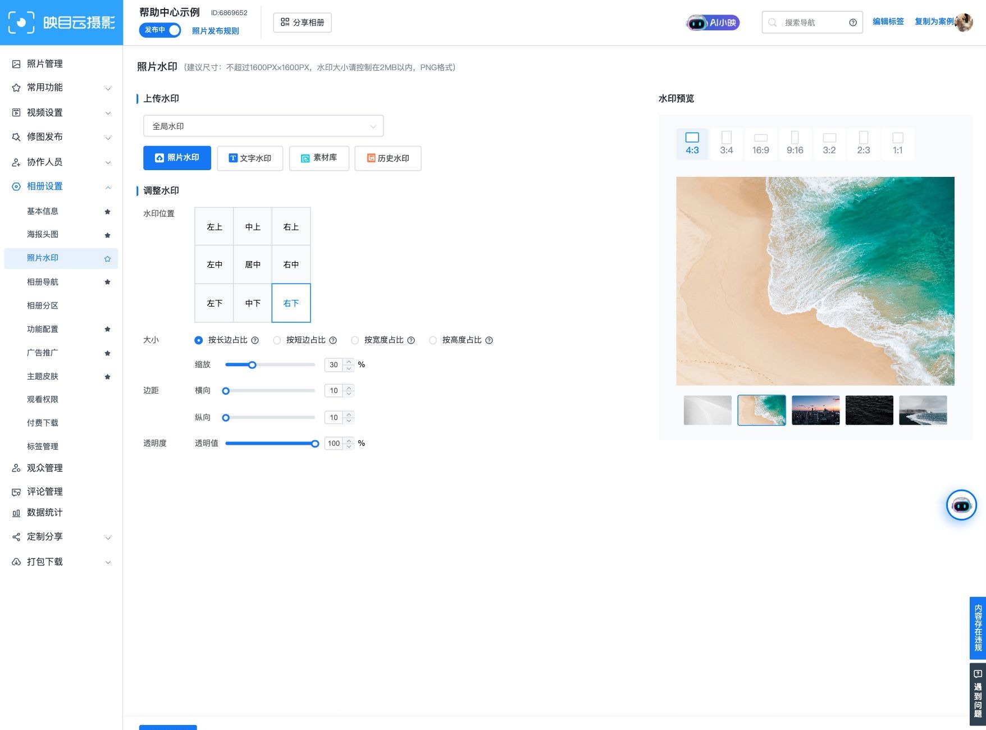
Task: Click the user avatar in header
Action: point(964,22)
